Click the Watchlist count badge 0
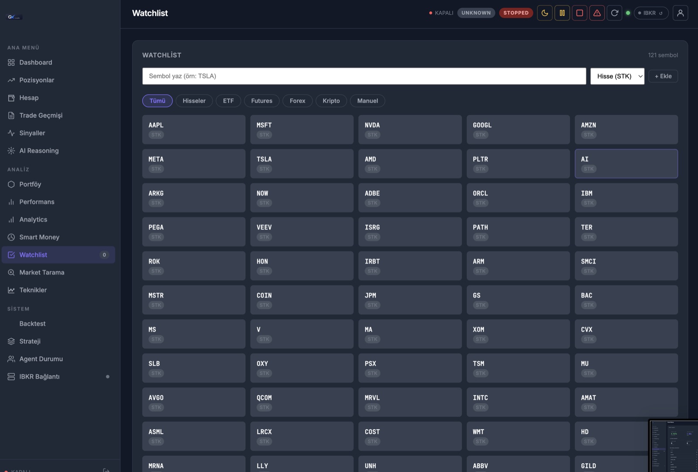Screen dimensions: 698x472 pyautogui.click(x=104, y=255)
